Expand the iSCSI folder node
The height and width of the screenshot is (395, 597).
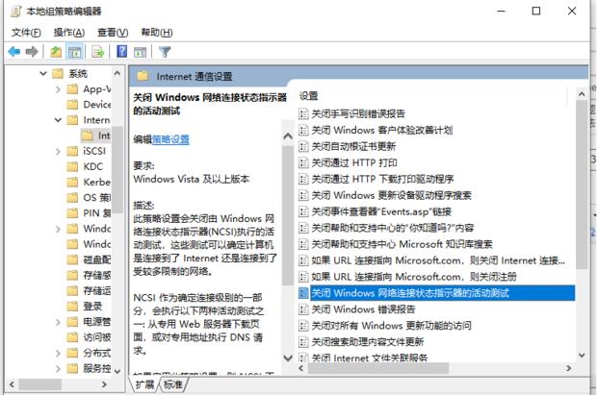point(58,151)
